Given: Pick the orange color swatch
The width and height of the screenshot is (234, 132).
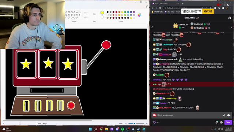Looking at the screenshot, I should click(x=119, y=12).
